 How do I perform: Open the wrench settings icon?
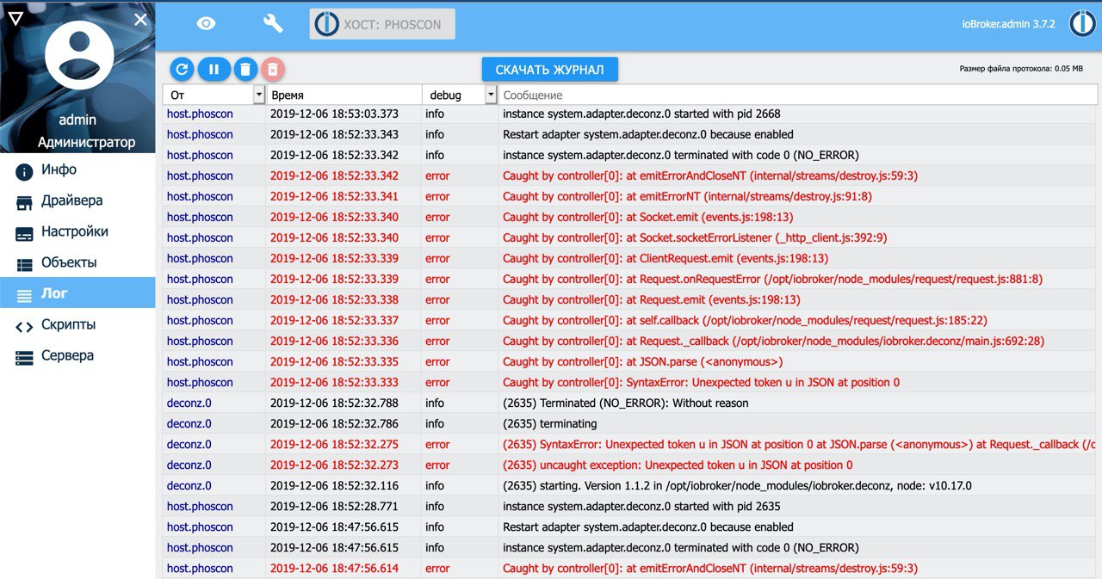pos(273,24)
